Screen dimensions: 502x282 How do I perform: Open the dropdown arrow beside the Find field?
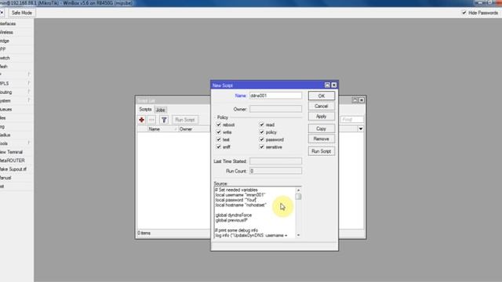(x=361, y=128)
